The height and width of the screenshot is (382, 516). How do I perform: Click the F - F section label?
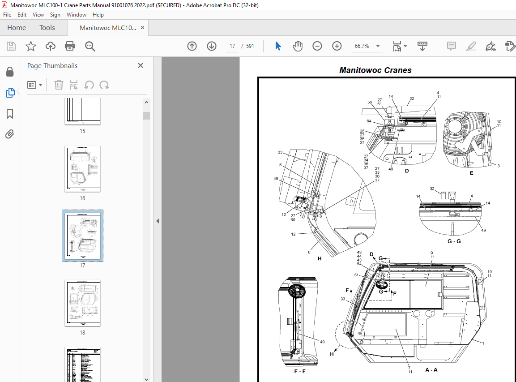pos(300,371)
